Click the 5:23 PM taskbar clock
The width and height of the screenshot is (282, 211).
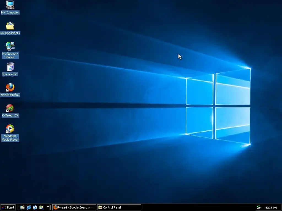271,208
